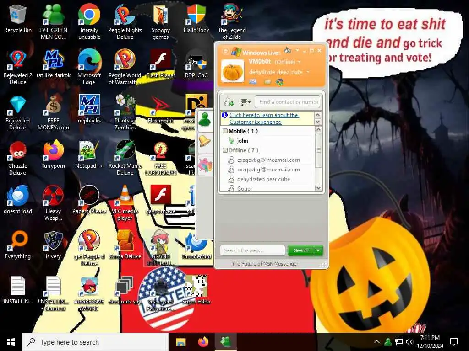Select the bell alerts tab on Messenger side

tap(205, 141)
